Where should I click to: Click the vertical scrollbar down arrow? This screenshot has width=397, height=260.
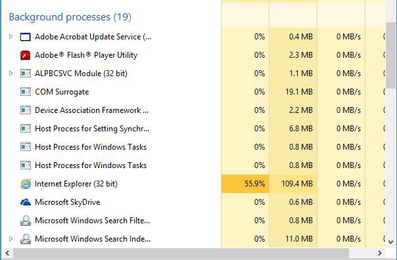coord(391,242)
